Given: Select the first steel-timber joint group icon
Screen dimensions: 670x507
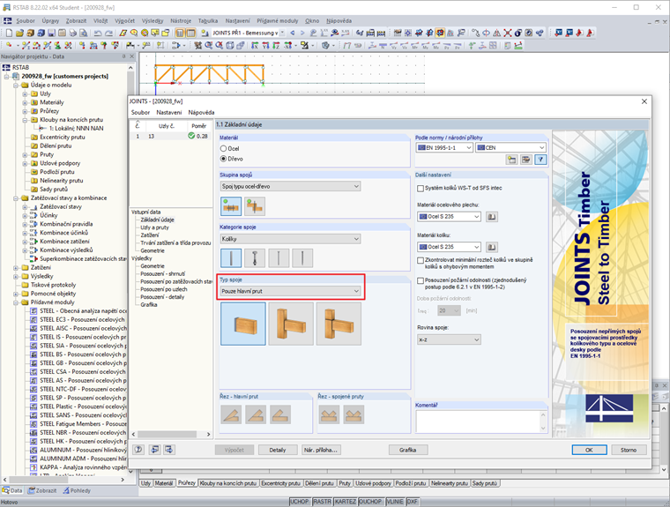Looking at the screenshot, I should coord(231,205).
